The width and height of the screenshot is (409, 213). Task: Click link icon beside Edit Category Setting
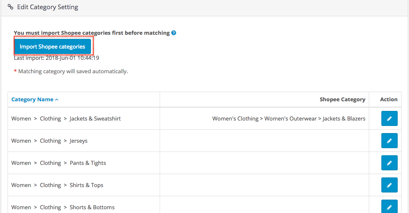pyautogui.click(x=10, y=7)
